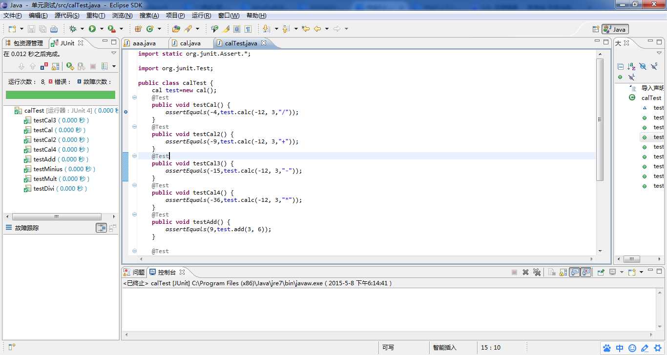Click the New Java Package icon
The height and width of the screenshot is (355, 667).
click(x=138, y=29)
